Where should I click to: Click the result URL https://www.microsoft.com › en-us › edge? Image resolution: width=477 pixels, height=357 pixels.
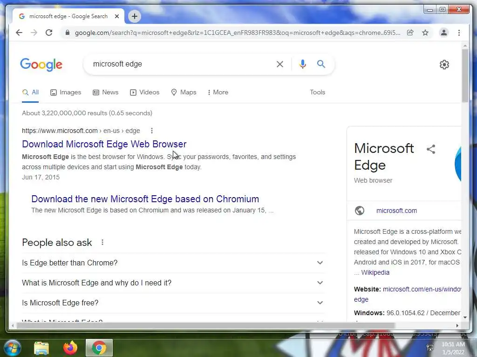click(81, 131)
